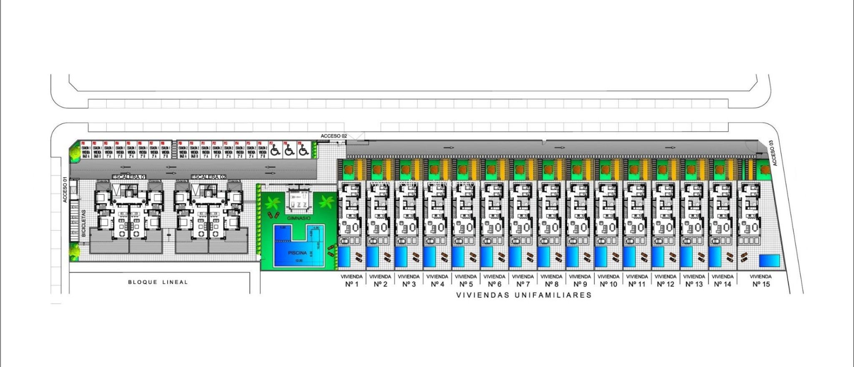Select the ESCALERA 01 label

click(x=129, y=177)
